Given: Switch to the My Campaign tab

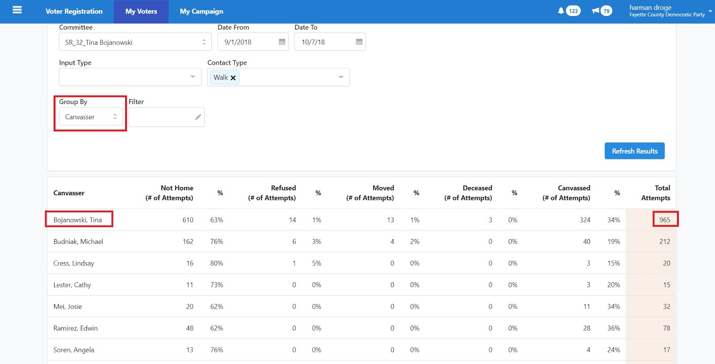Looking at the screenshot, I should (202, 12).
